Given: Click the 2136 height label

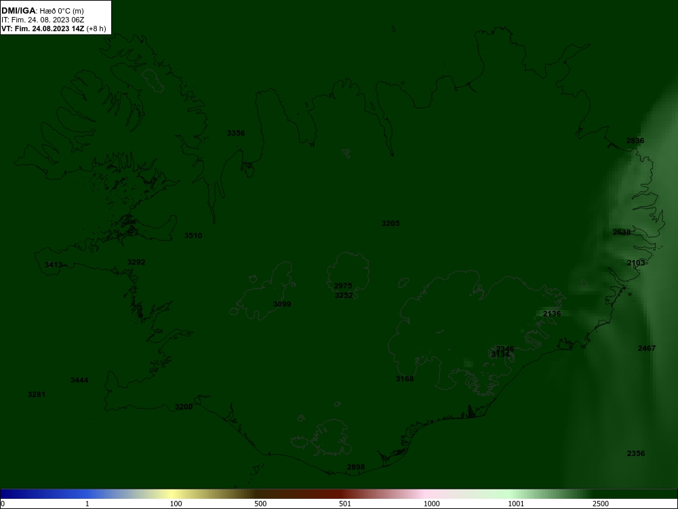Looking at the screenshot, I should (552, 314).
